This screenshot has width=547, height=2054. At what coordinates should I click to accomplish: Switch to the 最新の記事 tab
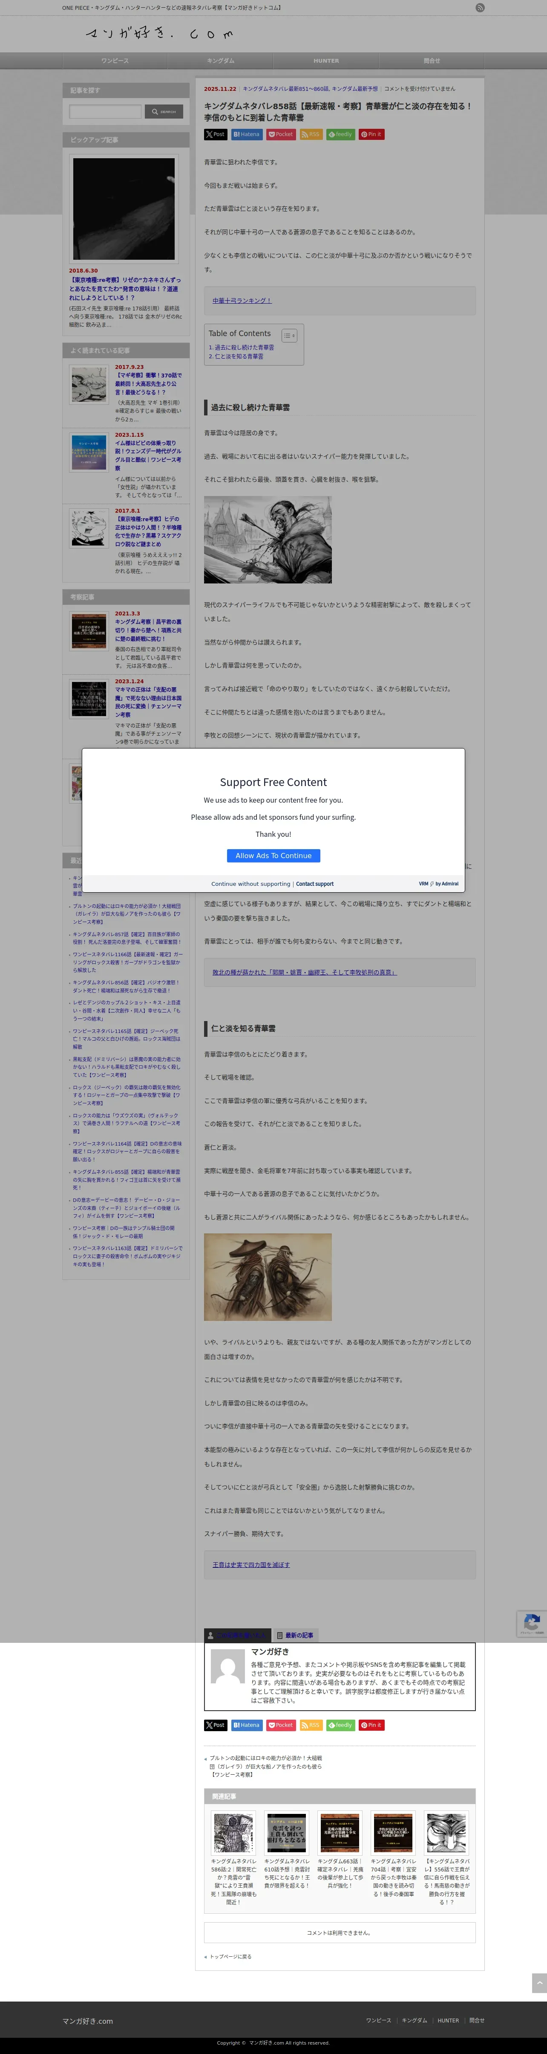(295, 1635)
